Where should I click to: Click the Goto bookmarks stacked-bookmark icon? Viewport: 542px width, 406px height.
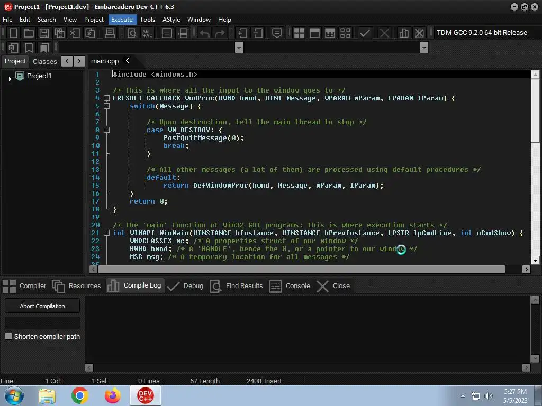coord(44,48)
